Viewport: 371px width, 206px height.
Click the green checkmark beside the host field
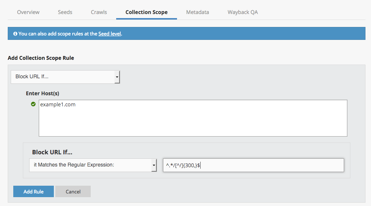point(33,104)
